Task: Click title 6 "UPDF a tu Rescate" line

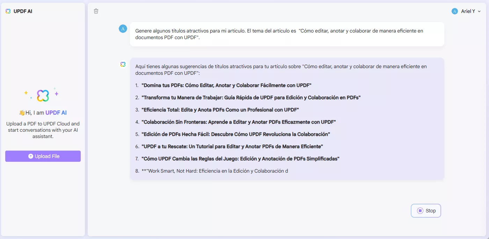Action: pos(232,146)
